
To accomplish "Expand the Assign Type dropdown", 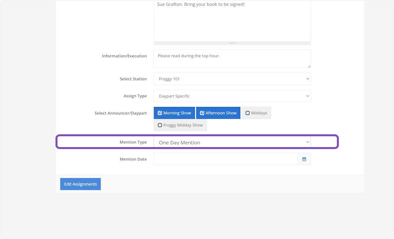I will tap(232, 96).
